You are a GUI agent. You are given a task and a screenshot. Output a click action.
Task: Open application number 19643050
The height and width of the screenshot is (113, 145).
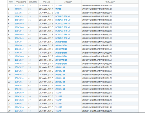pyautogui.click(x=19, y=20)
